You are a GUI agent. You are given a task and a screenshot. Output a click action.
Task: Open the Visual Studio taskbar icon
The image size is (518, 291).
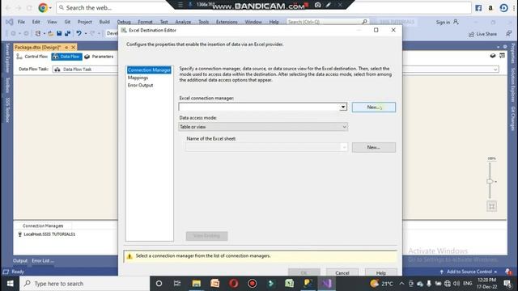(326, 284)
